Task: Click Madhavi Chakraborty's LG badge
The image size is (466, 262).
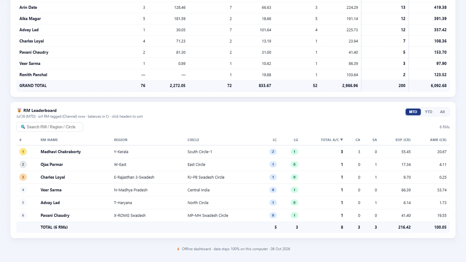Action: [294, 152]
